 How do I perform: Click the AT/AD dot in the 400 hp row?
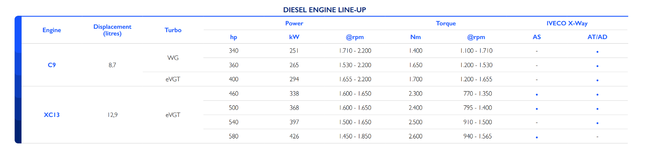click(597, 80)
